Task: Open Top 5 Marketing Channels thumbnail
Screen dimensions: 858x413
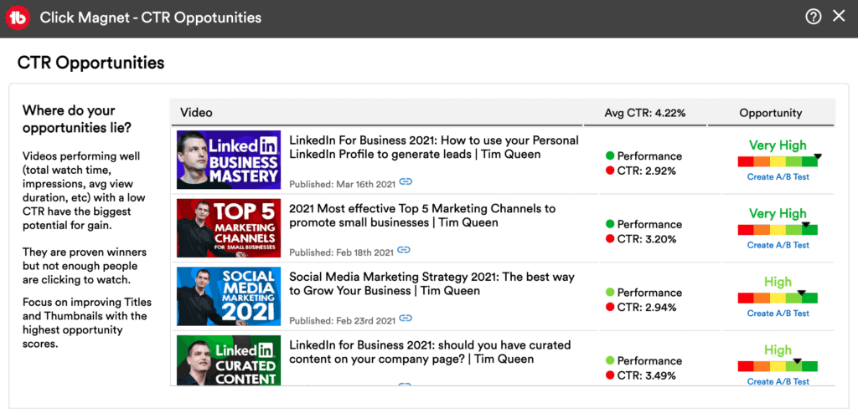Action: click(229, 228)
